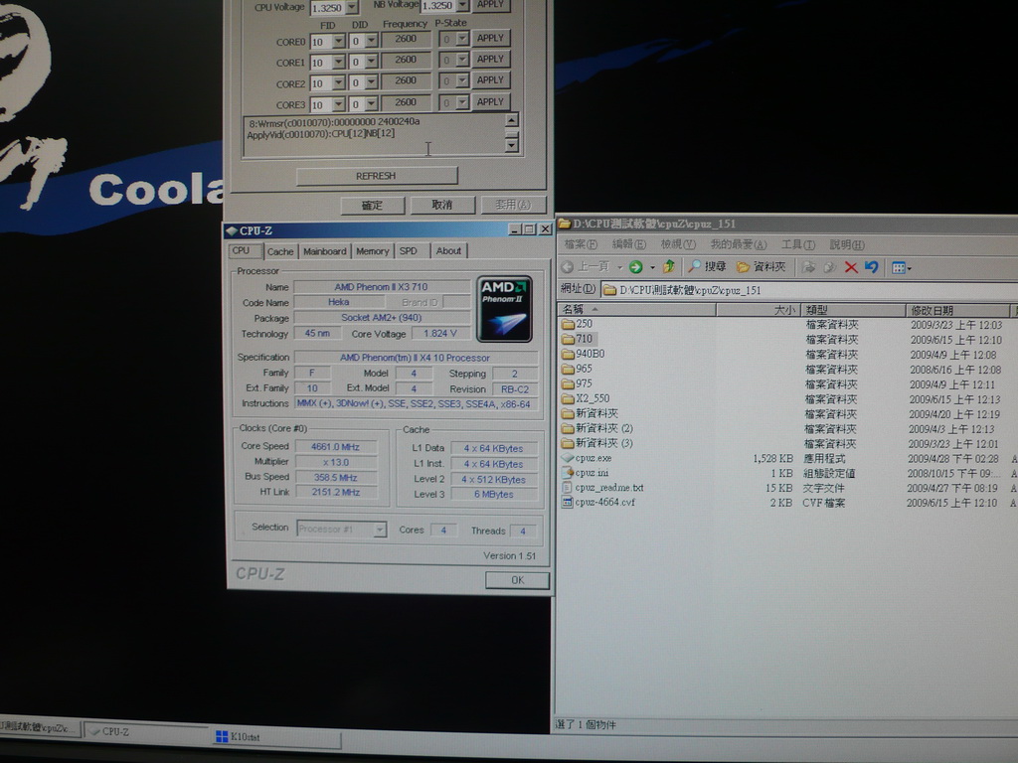Select the 965 folder

(x=577, y=369)
